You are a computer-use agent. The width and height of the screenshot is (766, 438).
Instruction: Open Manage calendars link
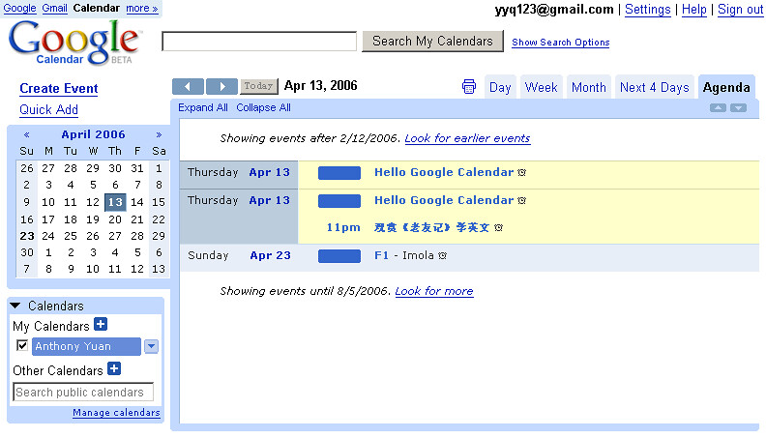click(116, 413)
